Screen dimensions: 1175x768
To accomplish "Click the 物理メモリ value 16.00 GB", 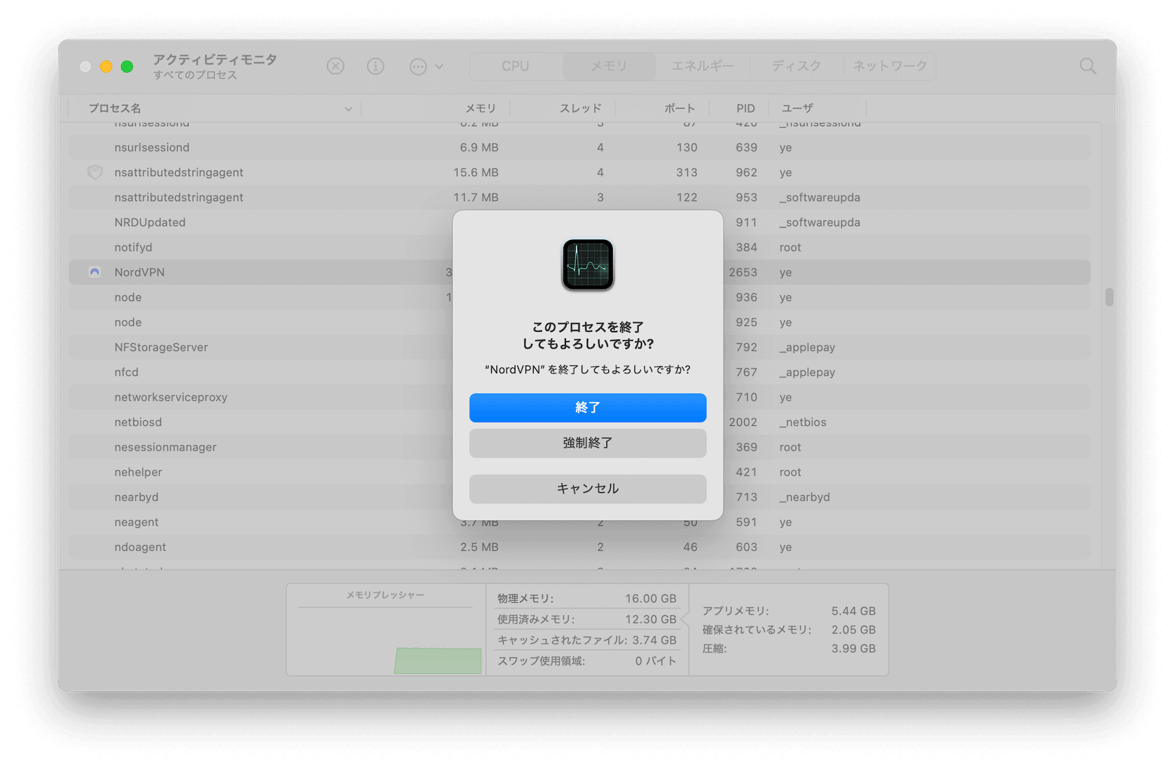I will coord(651,598).
